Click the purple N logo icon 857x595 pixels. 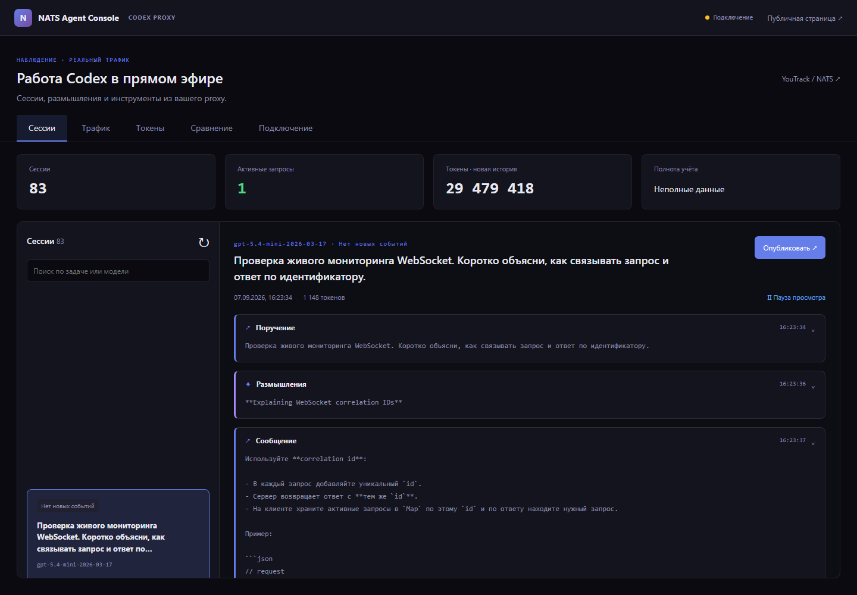23,18
